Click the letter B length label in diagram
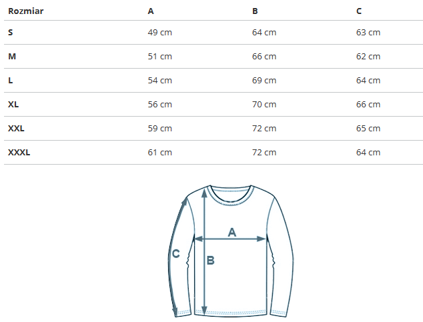This screenshot has width=423, height=322. tap(210, 261)
